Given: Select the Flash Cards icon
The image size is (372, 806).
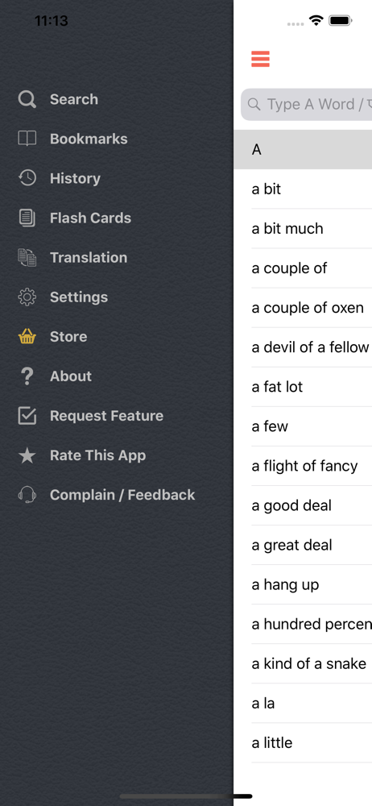Looking at the screenshot, I should tap(27, 218).
